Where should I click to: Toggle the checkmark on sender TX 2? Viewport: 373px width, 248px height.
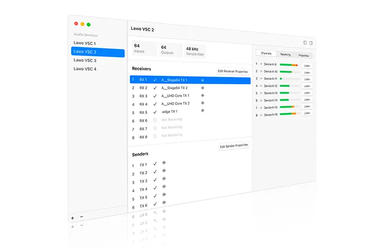155,172
